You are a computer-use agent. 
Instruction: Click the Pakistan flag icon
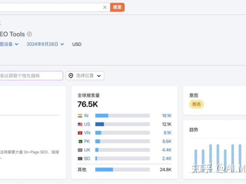tap(80, 142)
